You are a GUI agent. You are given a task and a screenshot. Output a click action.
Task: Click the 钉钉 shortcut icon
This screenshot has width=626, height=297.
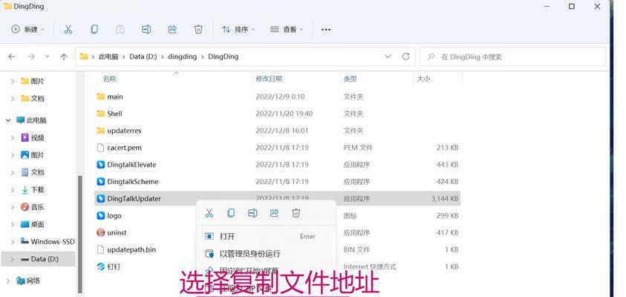(x=100, y=267)
